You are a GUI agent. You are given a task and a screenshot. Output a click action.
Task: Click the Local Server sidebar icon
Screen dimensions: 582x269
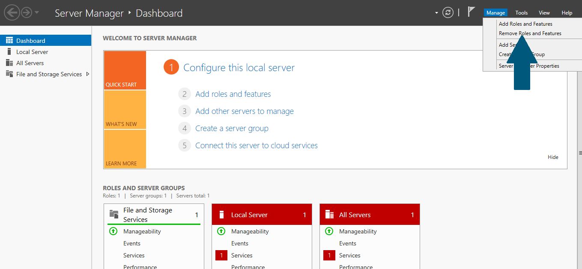(x=9, y=52)
